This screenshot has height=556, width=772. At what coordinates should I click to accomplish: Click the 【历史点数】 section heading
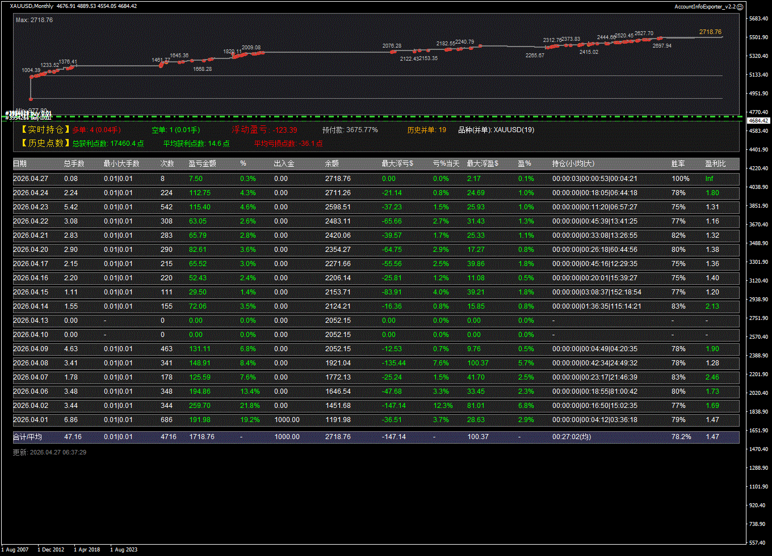[45, 144]
